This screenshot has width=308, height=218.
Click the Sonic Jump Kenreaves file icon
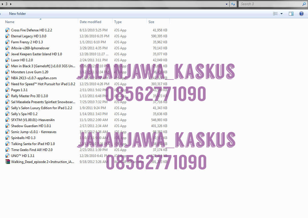(7, 132)
